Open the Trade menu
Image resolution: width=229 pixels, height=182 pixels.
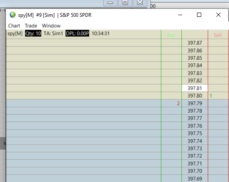pos(31,26)
